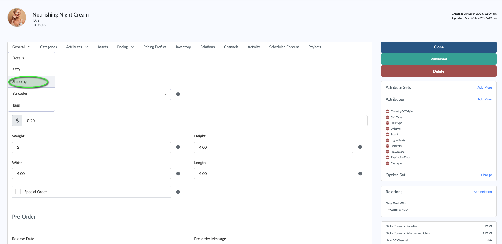Viewport: 502px width, 244px height.
Task: Click Change link for Option Set
Action: [486, 175]
